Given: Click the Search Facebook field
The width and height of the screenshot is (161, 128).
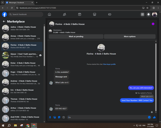Looking at the screenshot, I should pyautogui.click(x=26, y=14).
